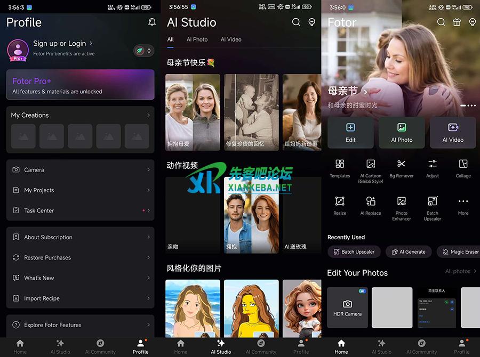Open the Batch Upscaler tool icon
This screenshot has height=357, width=480.
pos(433,201)
